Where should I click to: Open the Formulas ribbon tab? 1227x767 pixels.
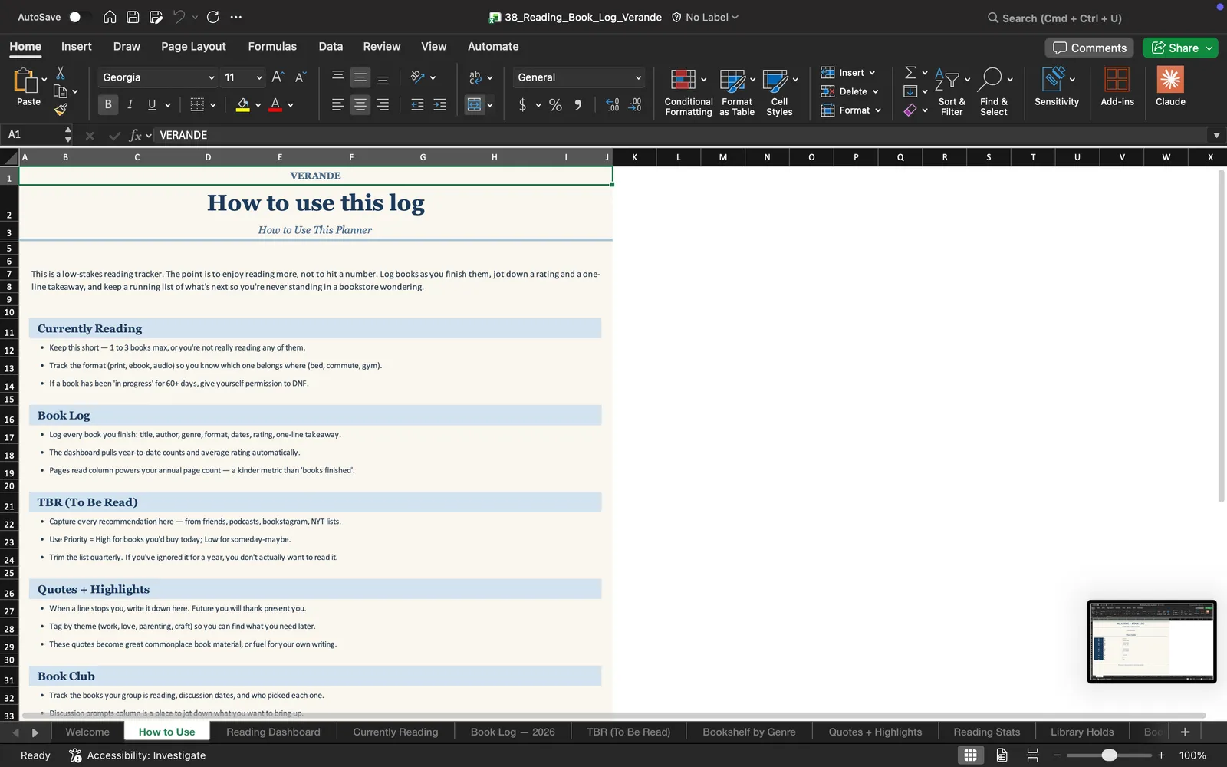[272, 46]
